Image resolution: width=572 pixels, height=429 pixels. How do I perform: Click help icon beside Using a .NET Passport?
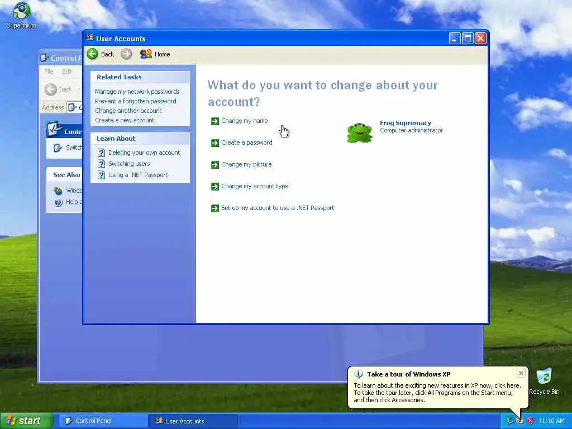102,175
